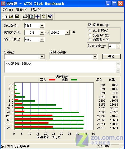Click the NUM status bar indicator

pyautogui.click(x=107, y=146)
